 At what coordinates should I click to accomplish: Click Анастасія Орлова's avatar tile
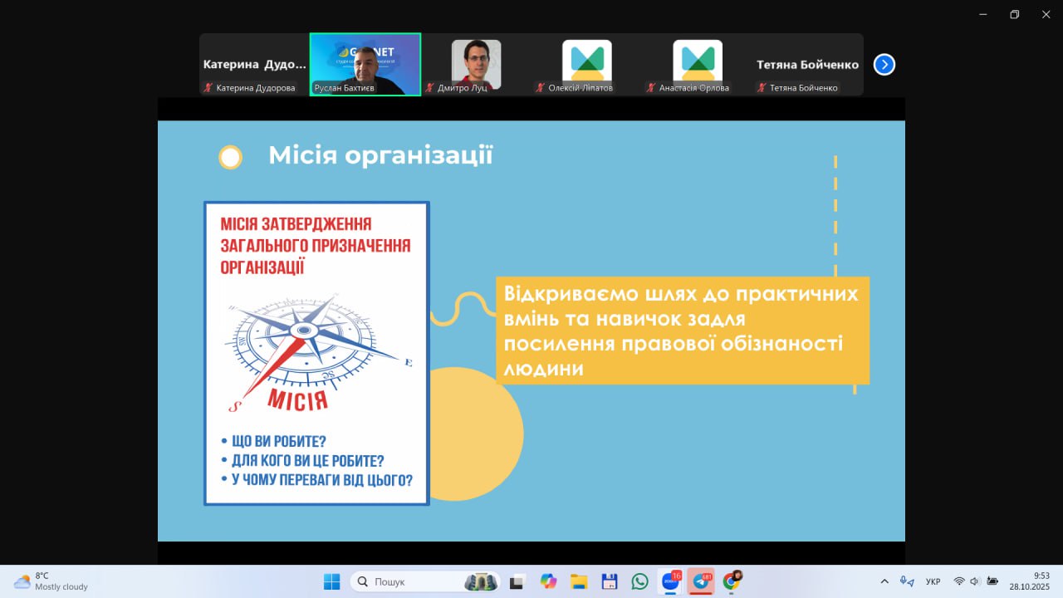tap(698, 64)
